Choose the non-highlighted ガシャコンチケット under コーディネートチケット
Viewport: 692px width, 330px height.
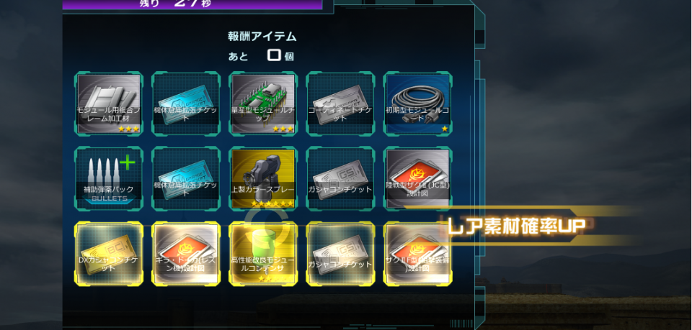(340, 178)
